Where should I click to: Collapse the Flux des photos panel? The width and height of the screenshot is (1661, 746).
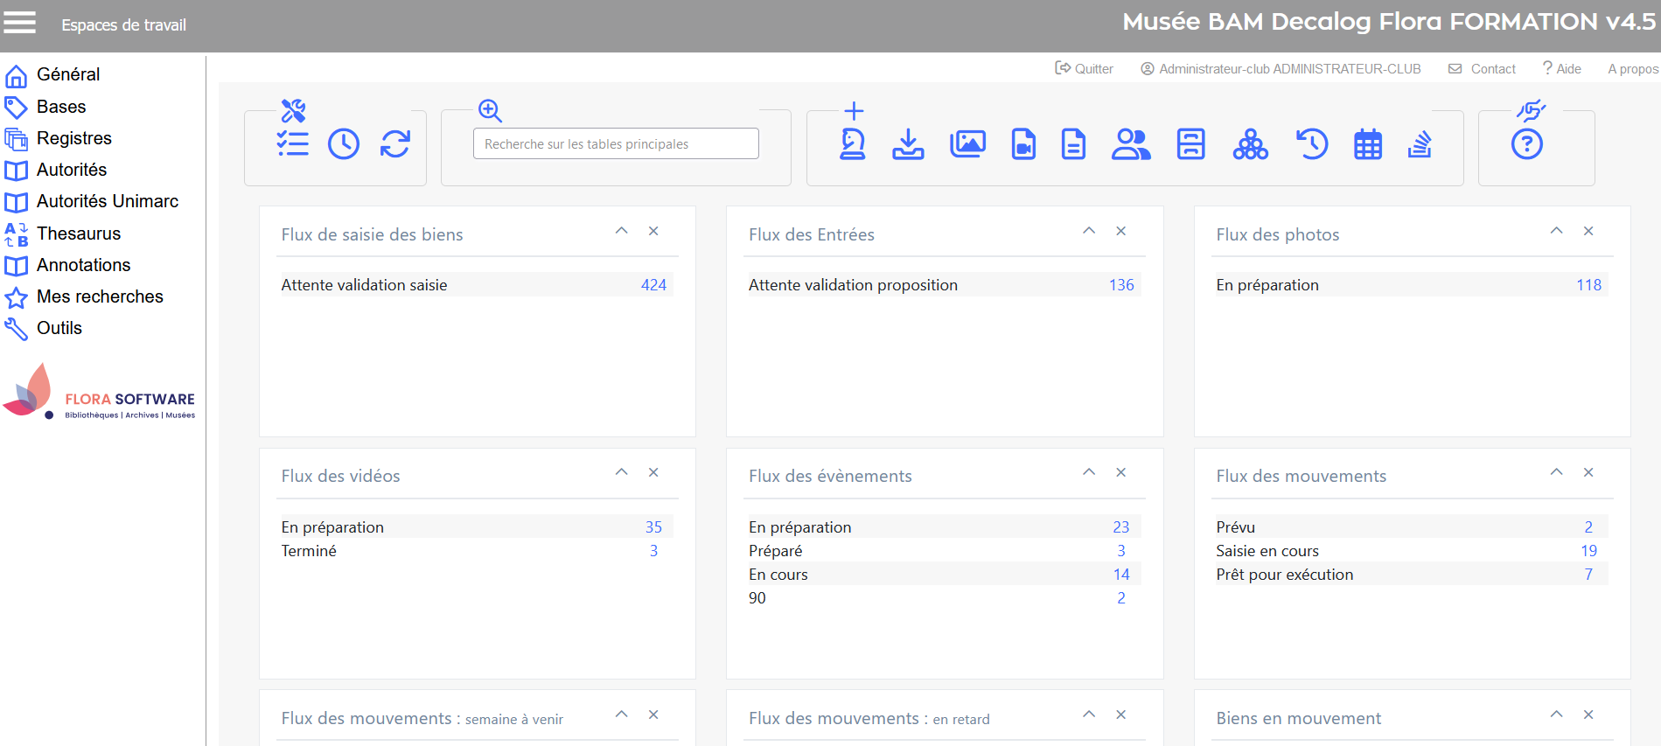1557,231
